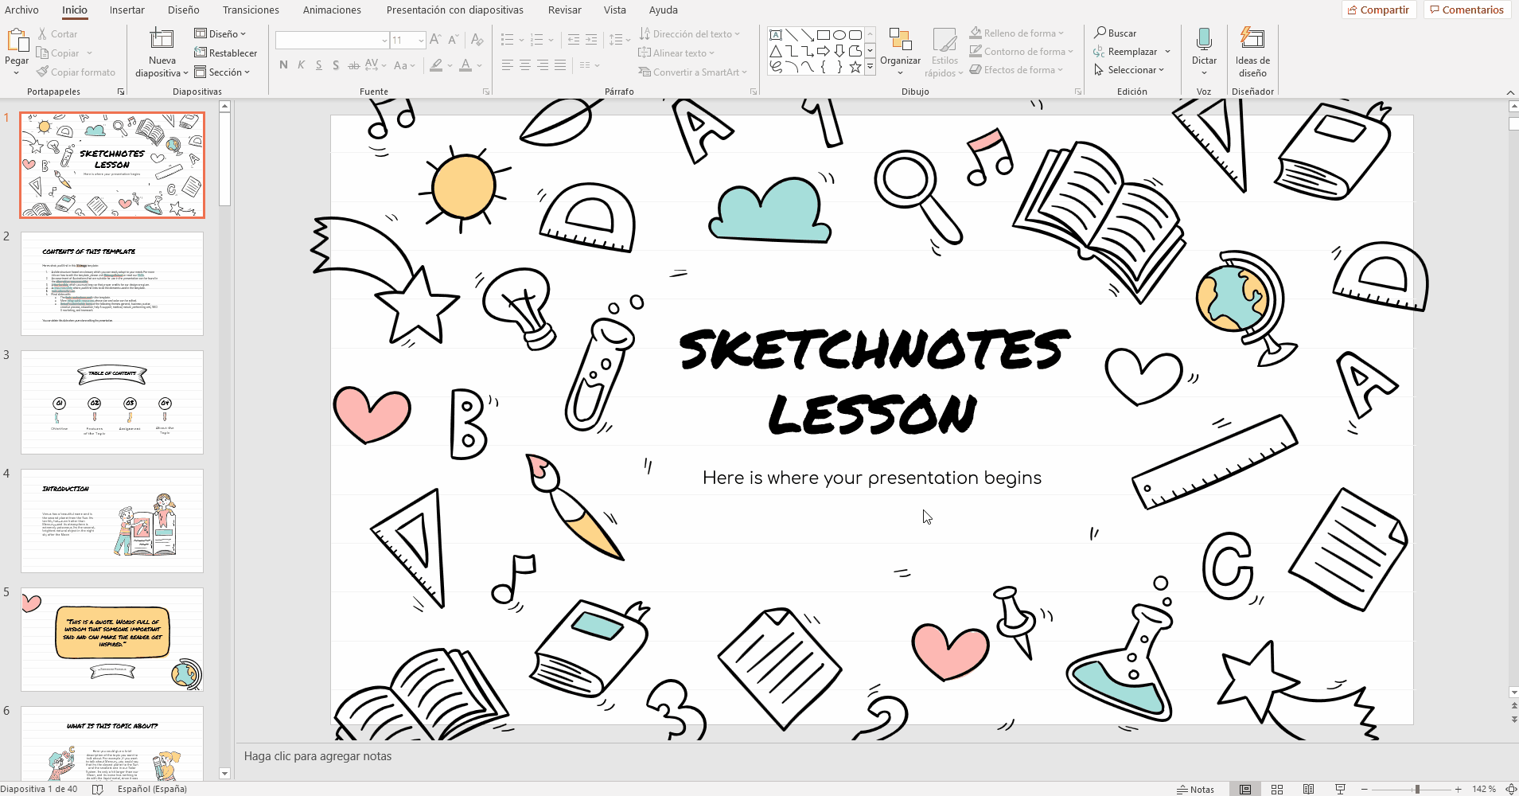Screen dimensions: 1519x796
Task: Toggle Notas pane in status bar
Action: pos(1195,790)
